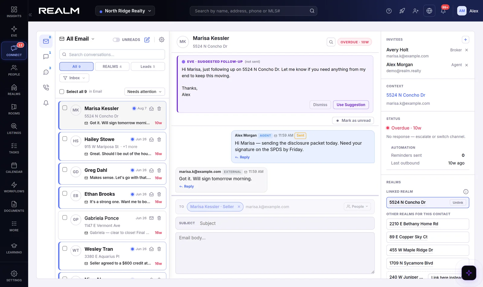Delete Marisa Kessler conversation with trash icon
The height and width of the screenshot is (287, 483).
159,108
